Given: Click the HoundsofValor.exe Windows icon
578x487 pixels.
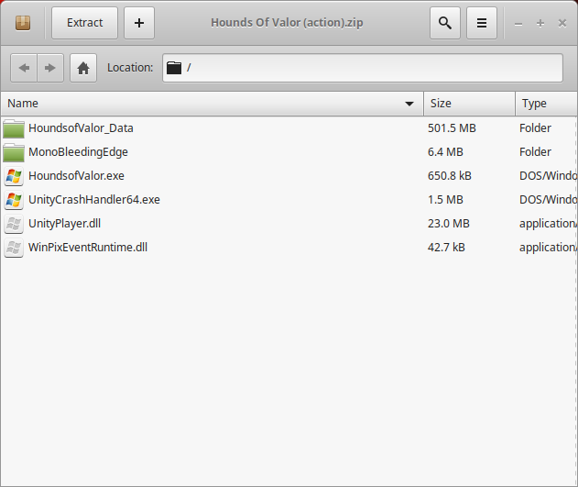Looking at the screenshot, I should pos(14,176).
